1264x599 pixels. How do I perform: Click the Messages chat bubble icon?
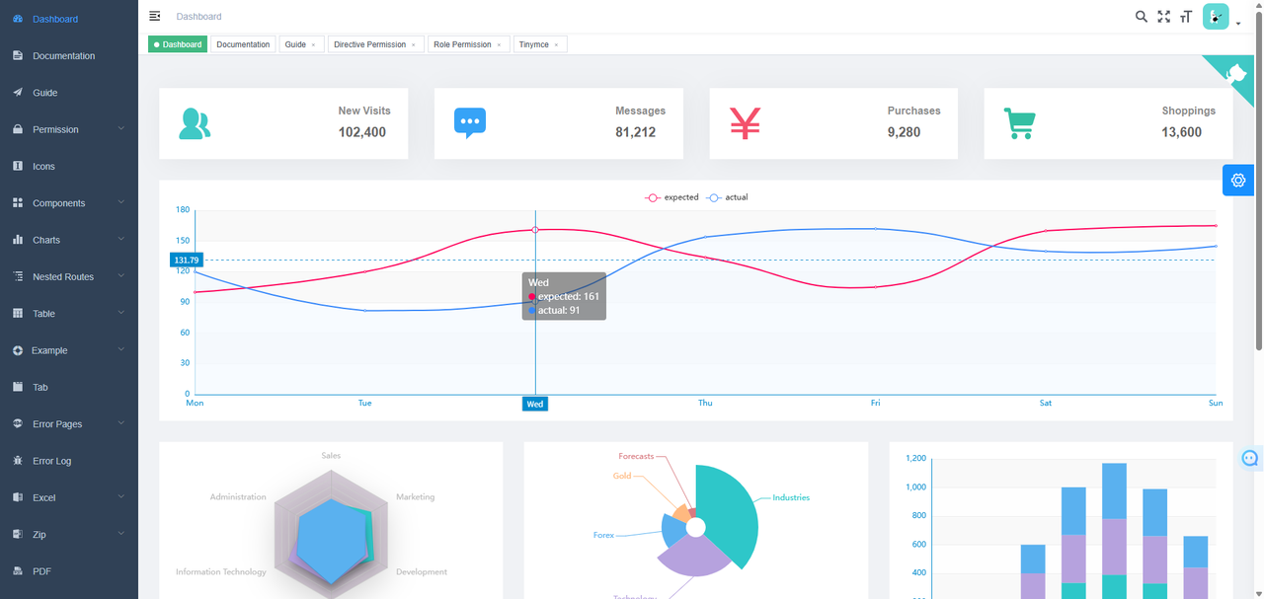coord(470,123)
